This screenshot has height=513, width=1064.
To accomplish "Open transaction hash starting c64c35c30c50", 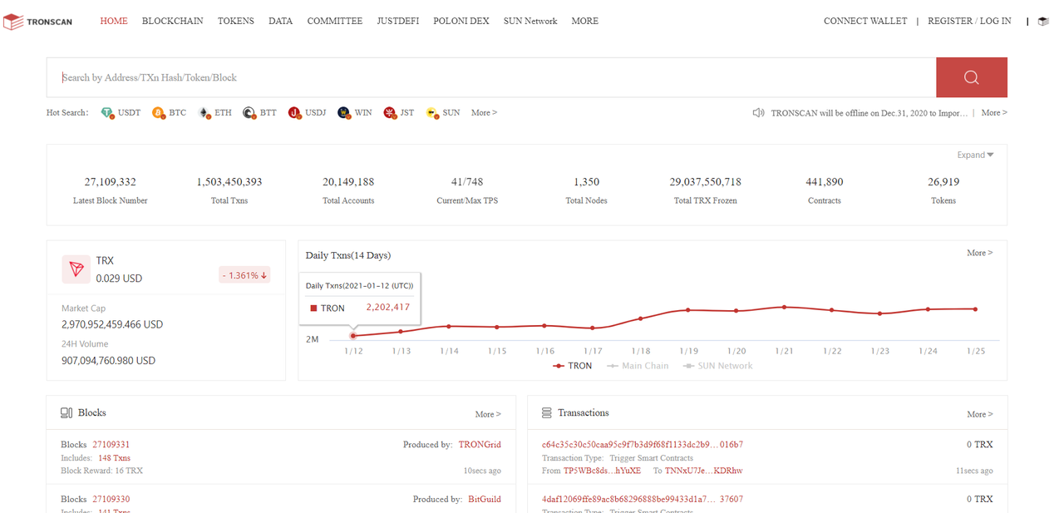I will (643, 445).
